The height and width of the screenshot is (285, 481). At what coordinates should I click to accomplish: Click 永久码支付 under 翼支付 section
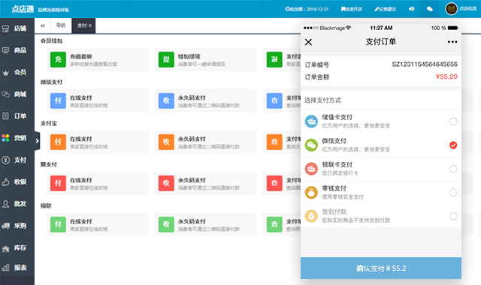[192, 180]
